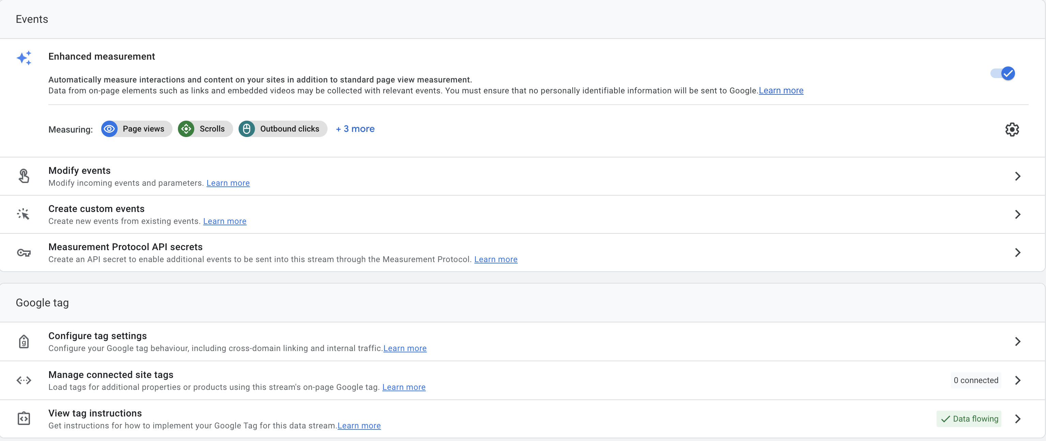Open the Configure tag settings title
Image resolution: width=1046 pixels, height=441 pixels.
97,336
